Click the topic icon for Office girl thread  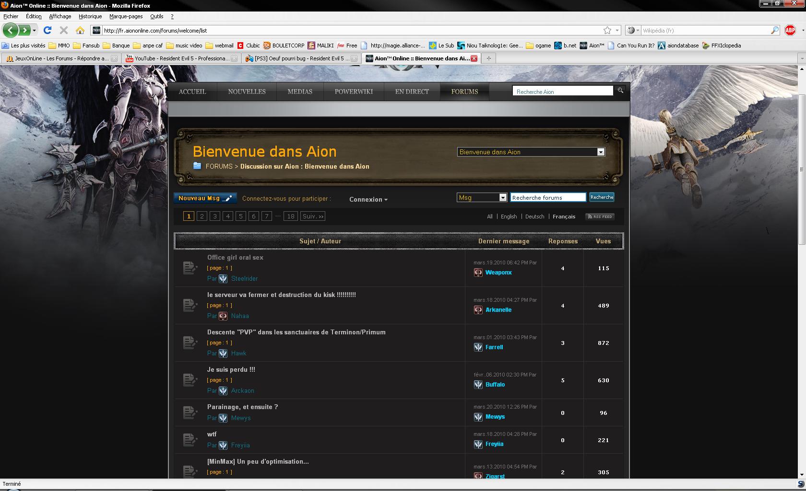coord(190,268)
